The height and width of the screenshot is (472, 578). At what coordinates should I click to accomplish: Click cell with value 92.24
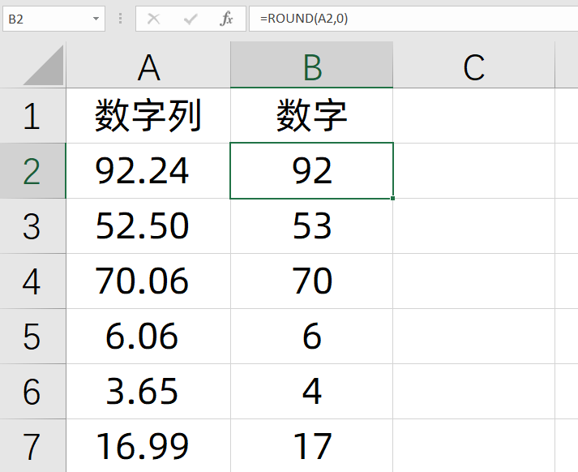point(148,171)
